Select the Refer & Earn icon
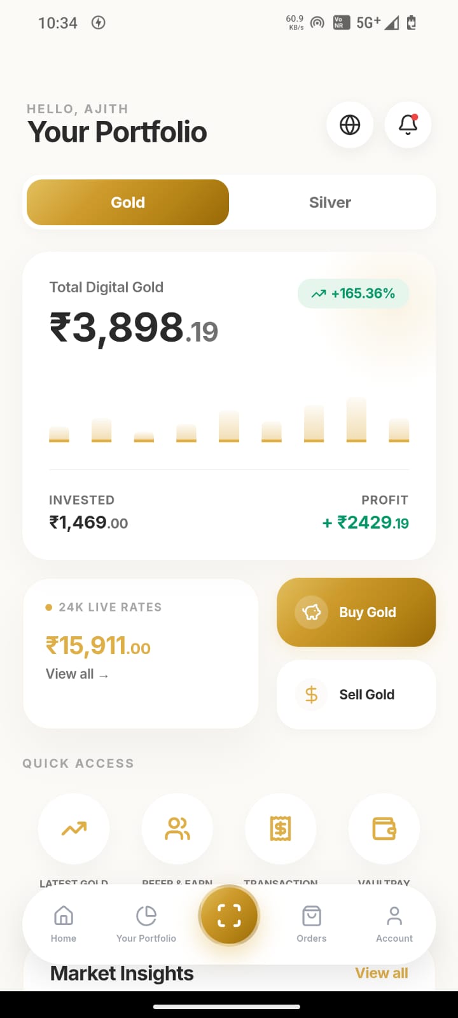This screenshot has width=458, height=1018. point(177,828)
